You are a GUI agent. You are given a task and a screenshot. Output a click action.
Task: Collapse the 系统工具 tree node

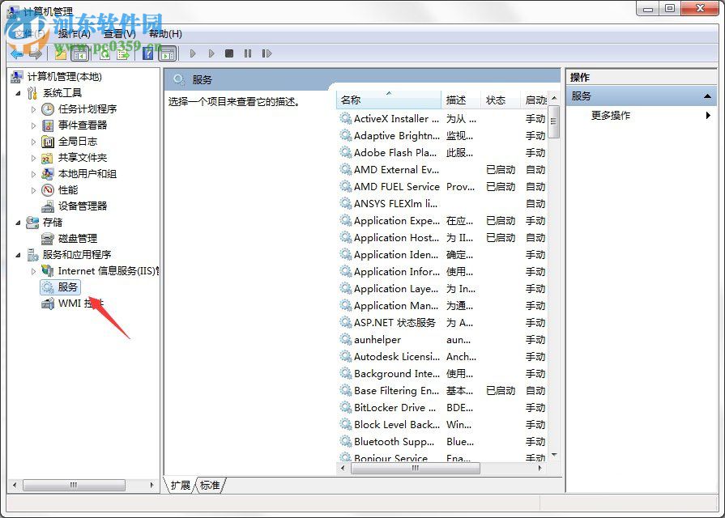pos(19,92)
